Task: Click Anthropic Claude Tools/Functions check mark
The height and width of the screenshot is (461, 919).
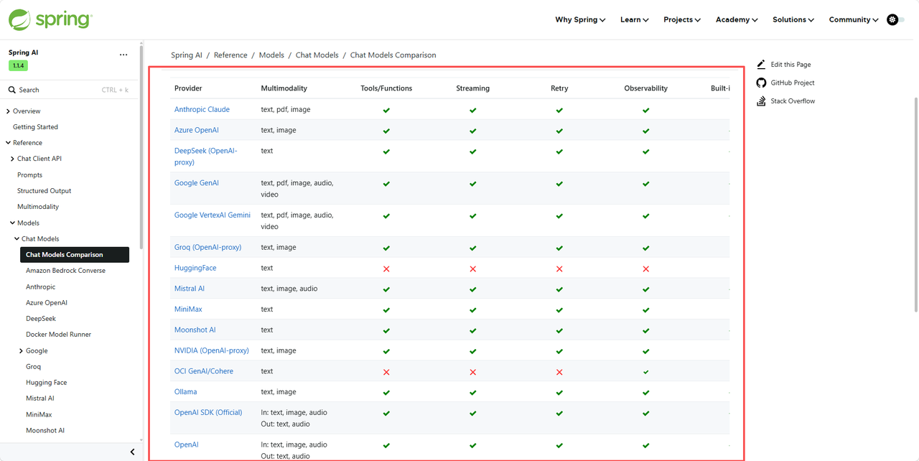Action: pyautogui.click(x=386, y=111)
